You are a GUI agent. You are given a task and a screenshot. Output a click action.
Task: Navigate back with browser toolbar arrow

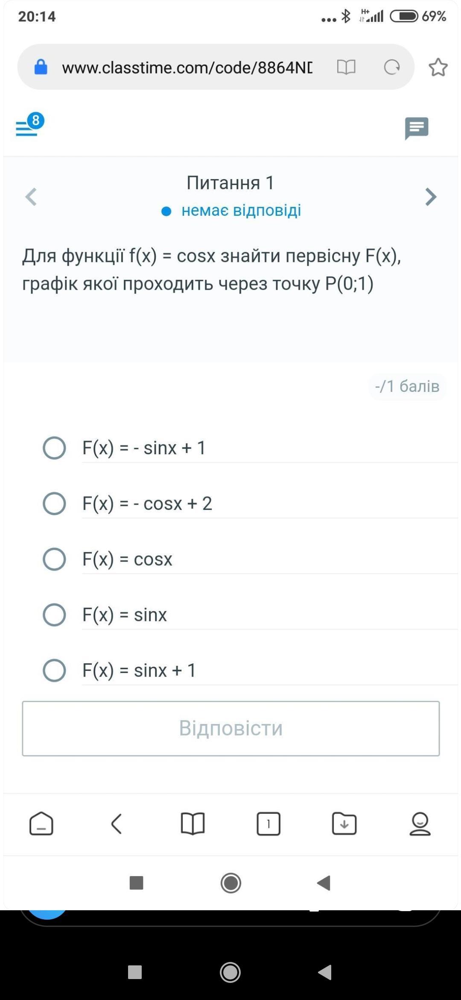click(x=117, y=824)
